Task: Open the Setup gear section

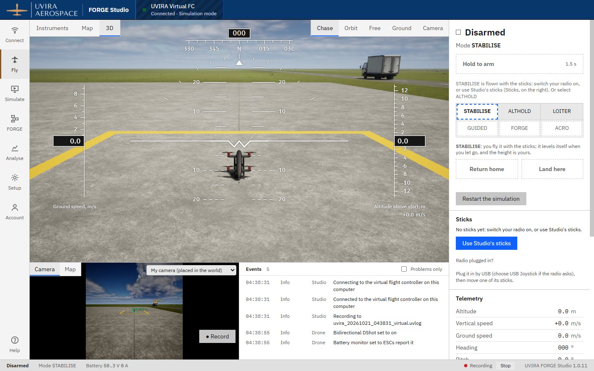Action: click(15, 182)
